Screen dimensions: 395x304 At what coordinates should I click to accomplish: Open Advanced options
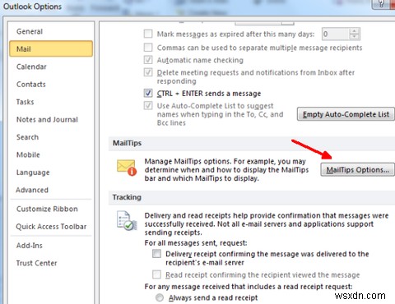[x=32, y=190]
